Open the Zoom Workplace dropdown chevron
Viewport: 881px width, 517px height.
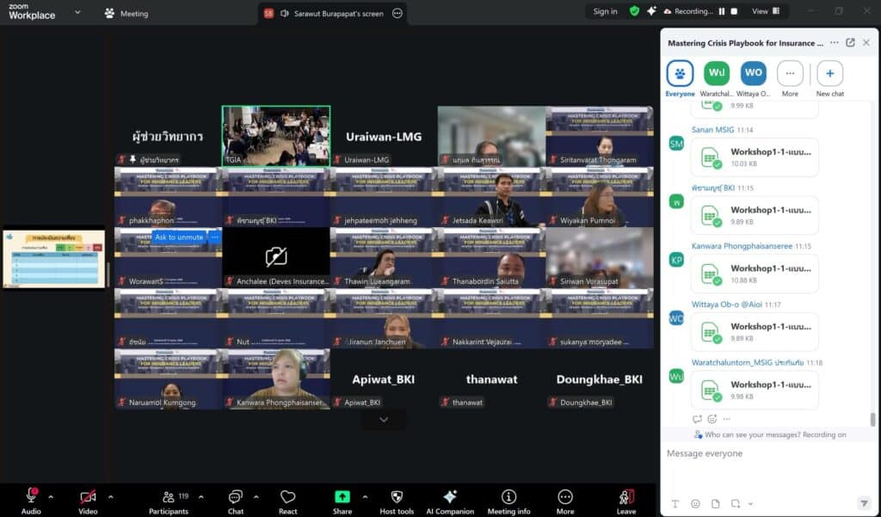click(x=77, y=12)
